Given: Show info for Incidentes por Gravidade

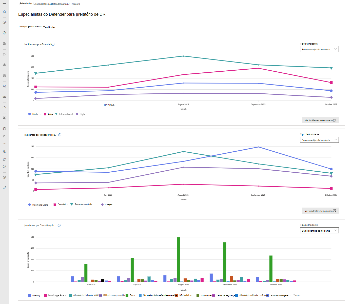Looking at the screenshot, I should click(x=53, y=44).
